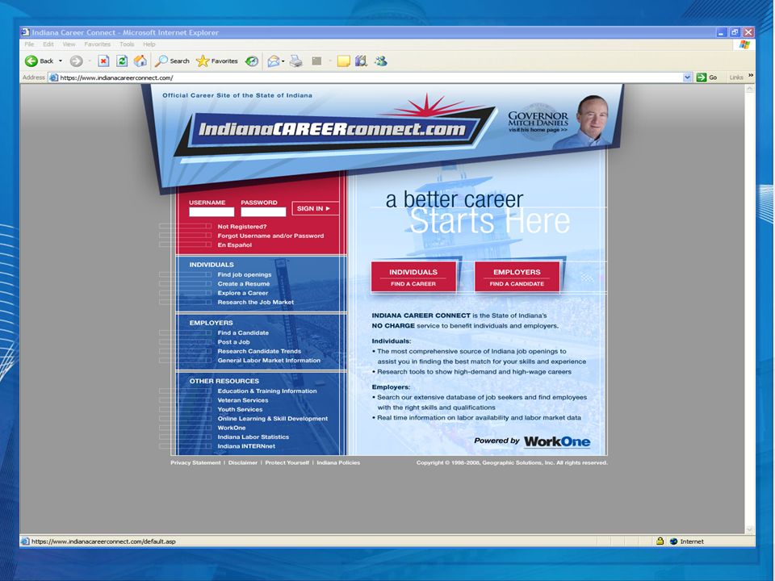775x581 pixels.
Task: Open Research the Job Market link
Action: pos(256,302)
